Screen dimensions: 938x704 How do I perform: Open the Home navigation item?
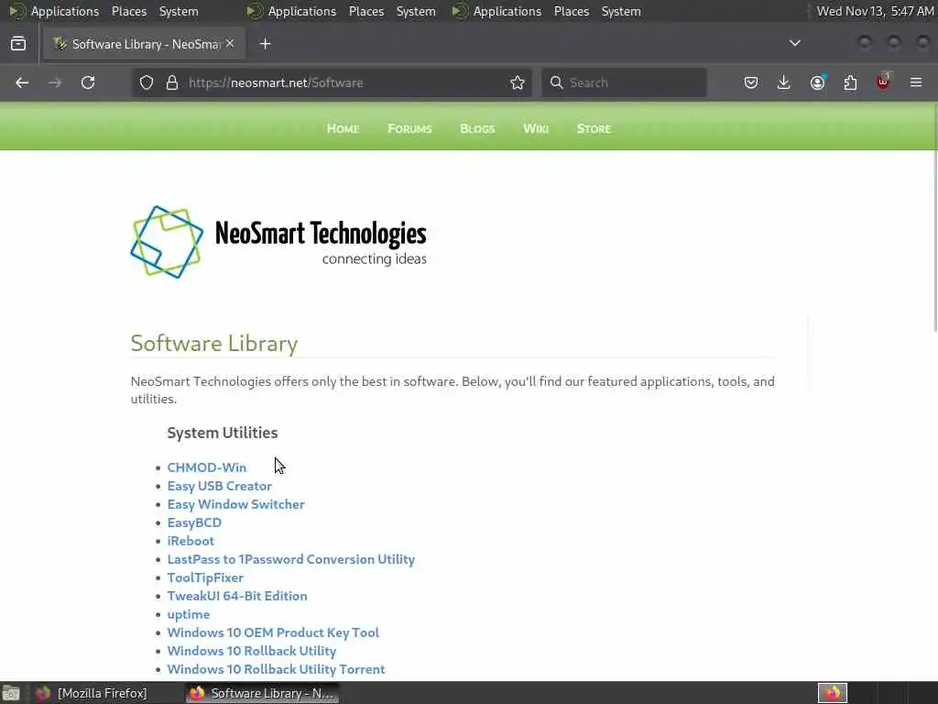click(343, 128)
